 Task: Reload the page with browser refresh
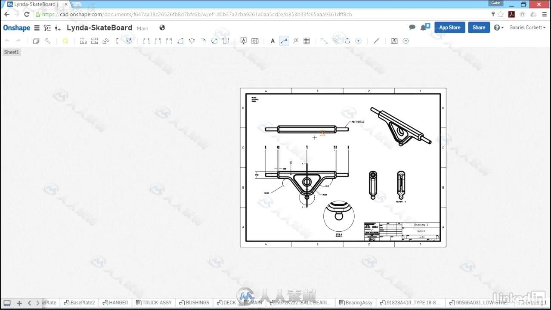(x=27, y=14)
